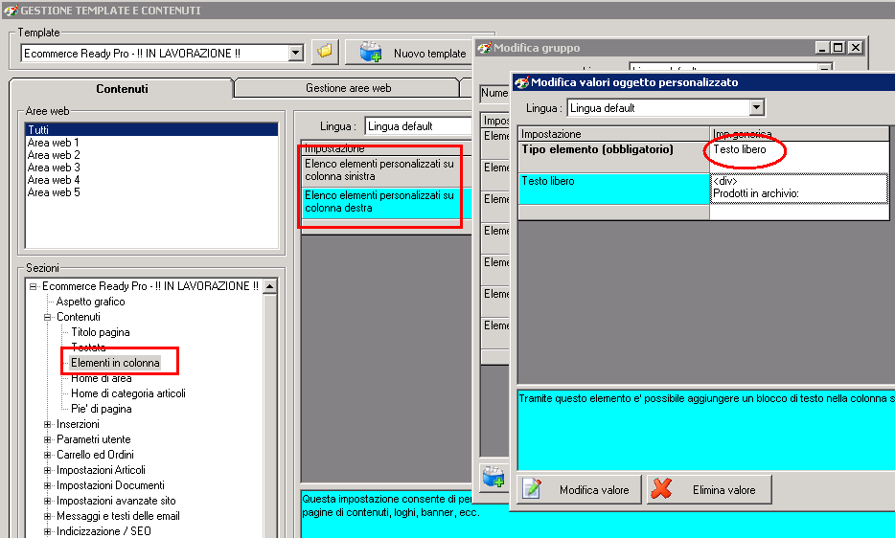895x538 pixels.
Task: Select Home di area tree item
Action: [101, 378]
